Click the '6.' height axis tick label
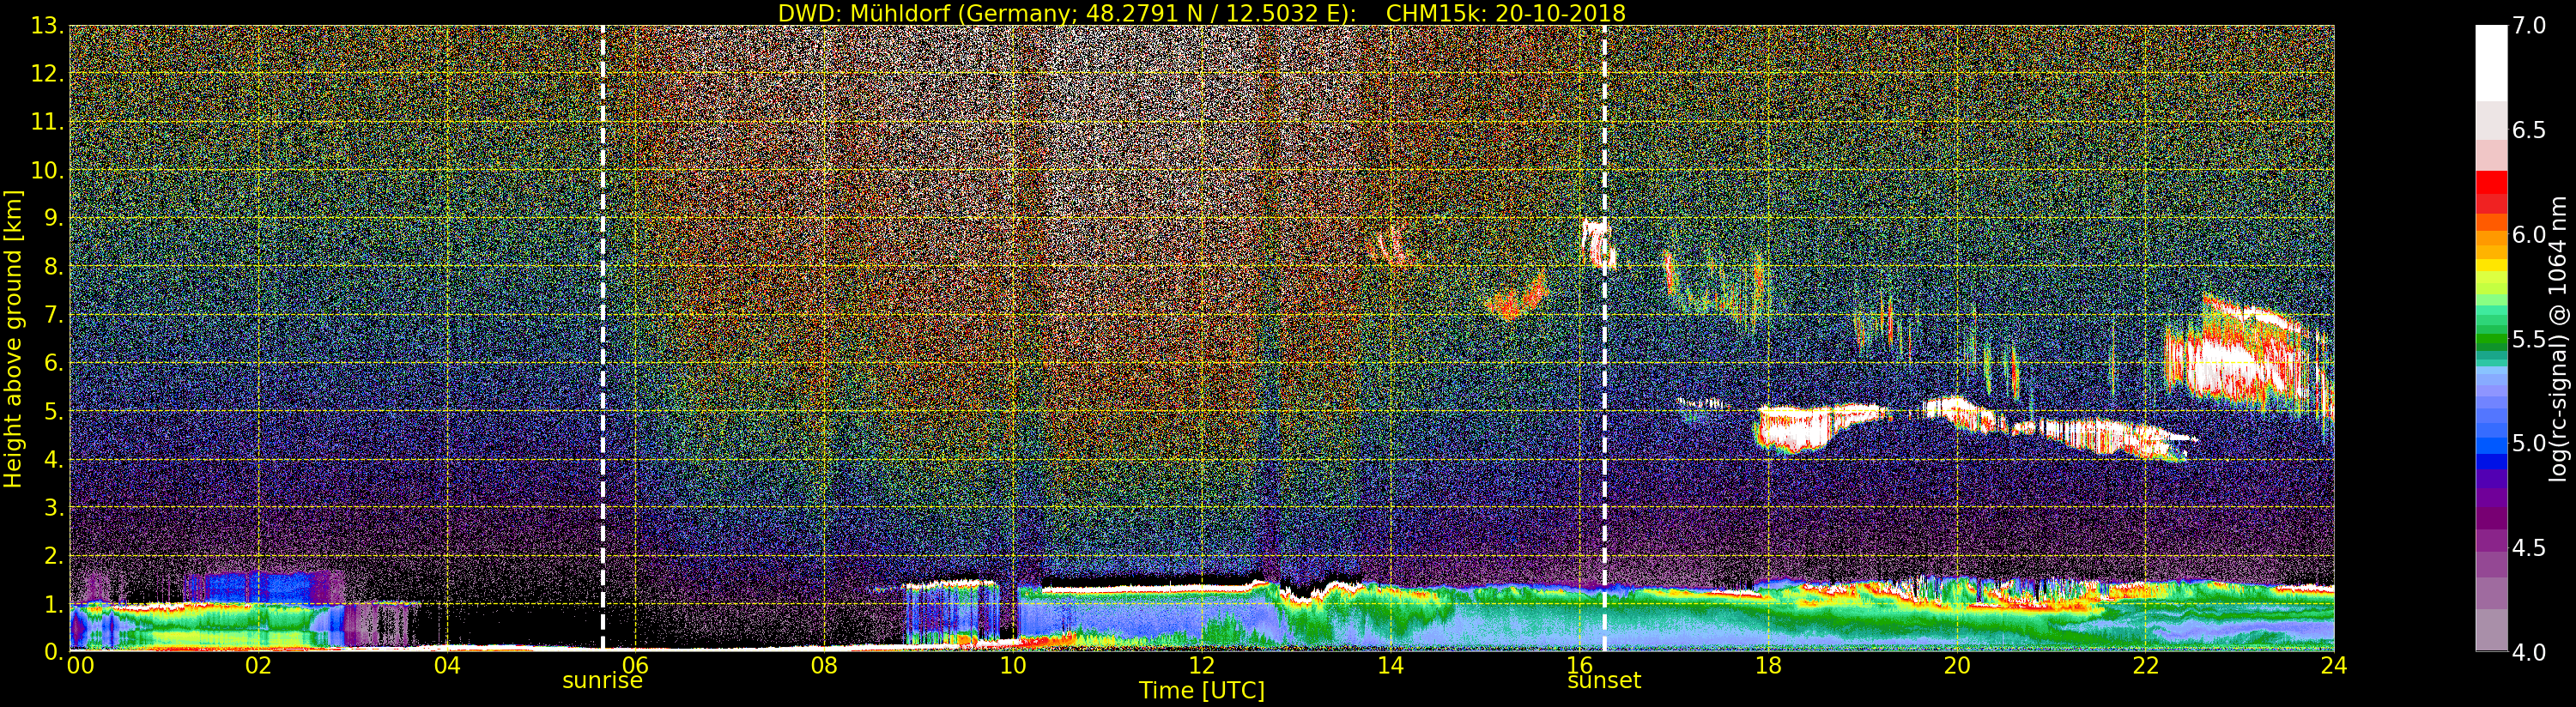 (53, 363)
